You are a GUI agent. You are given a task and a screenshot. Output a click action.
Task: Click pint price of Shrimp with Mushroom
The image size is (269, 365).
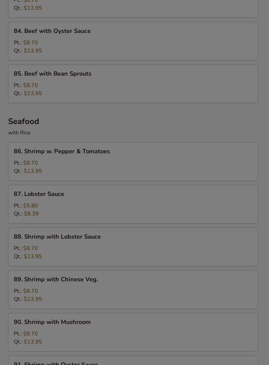[31, 333]
